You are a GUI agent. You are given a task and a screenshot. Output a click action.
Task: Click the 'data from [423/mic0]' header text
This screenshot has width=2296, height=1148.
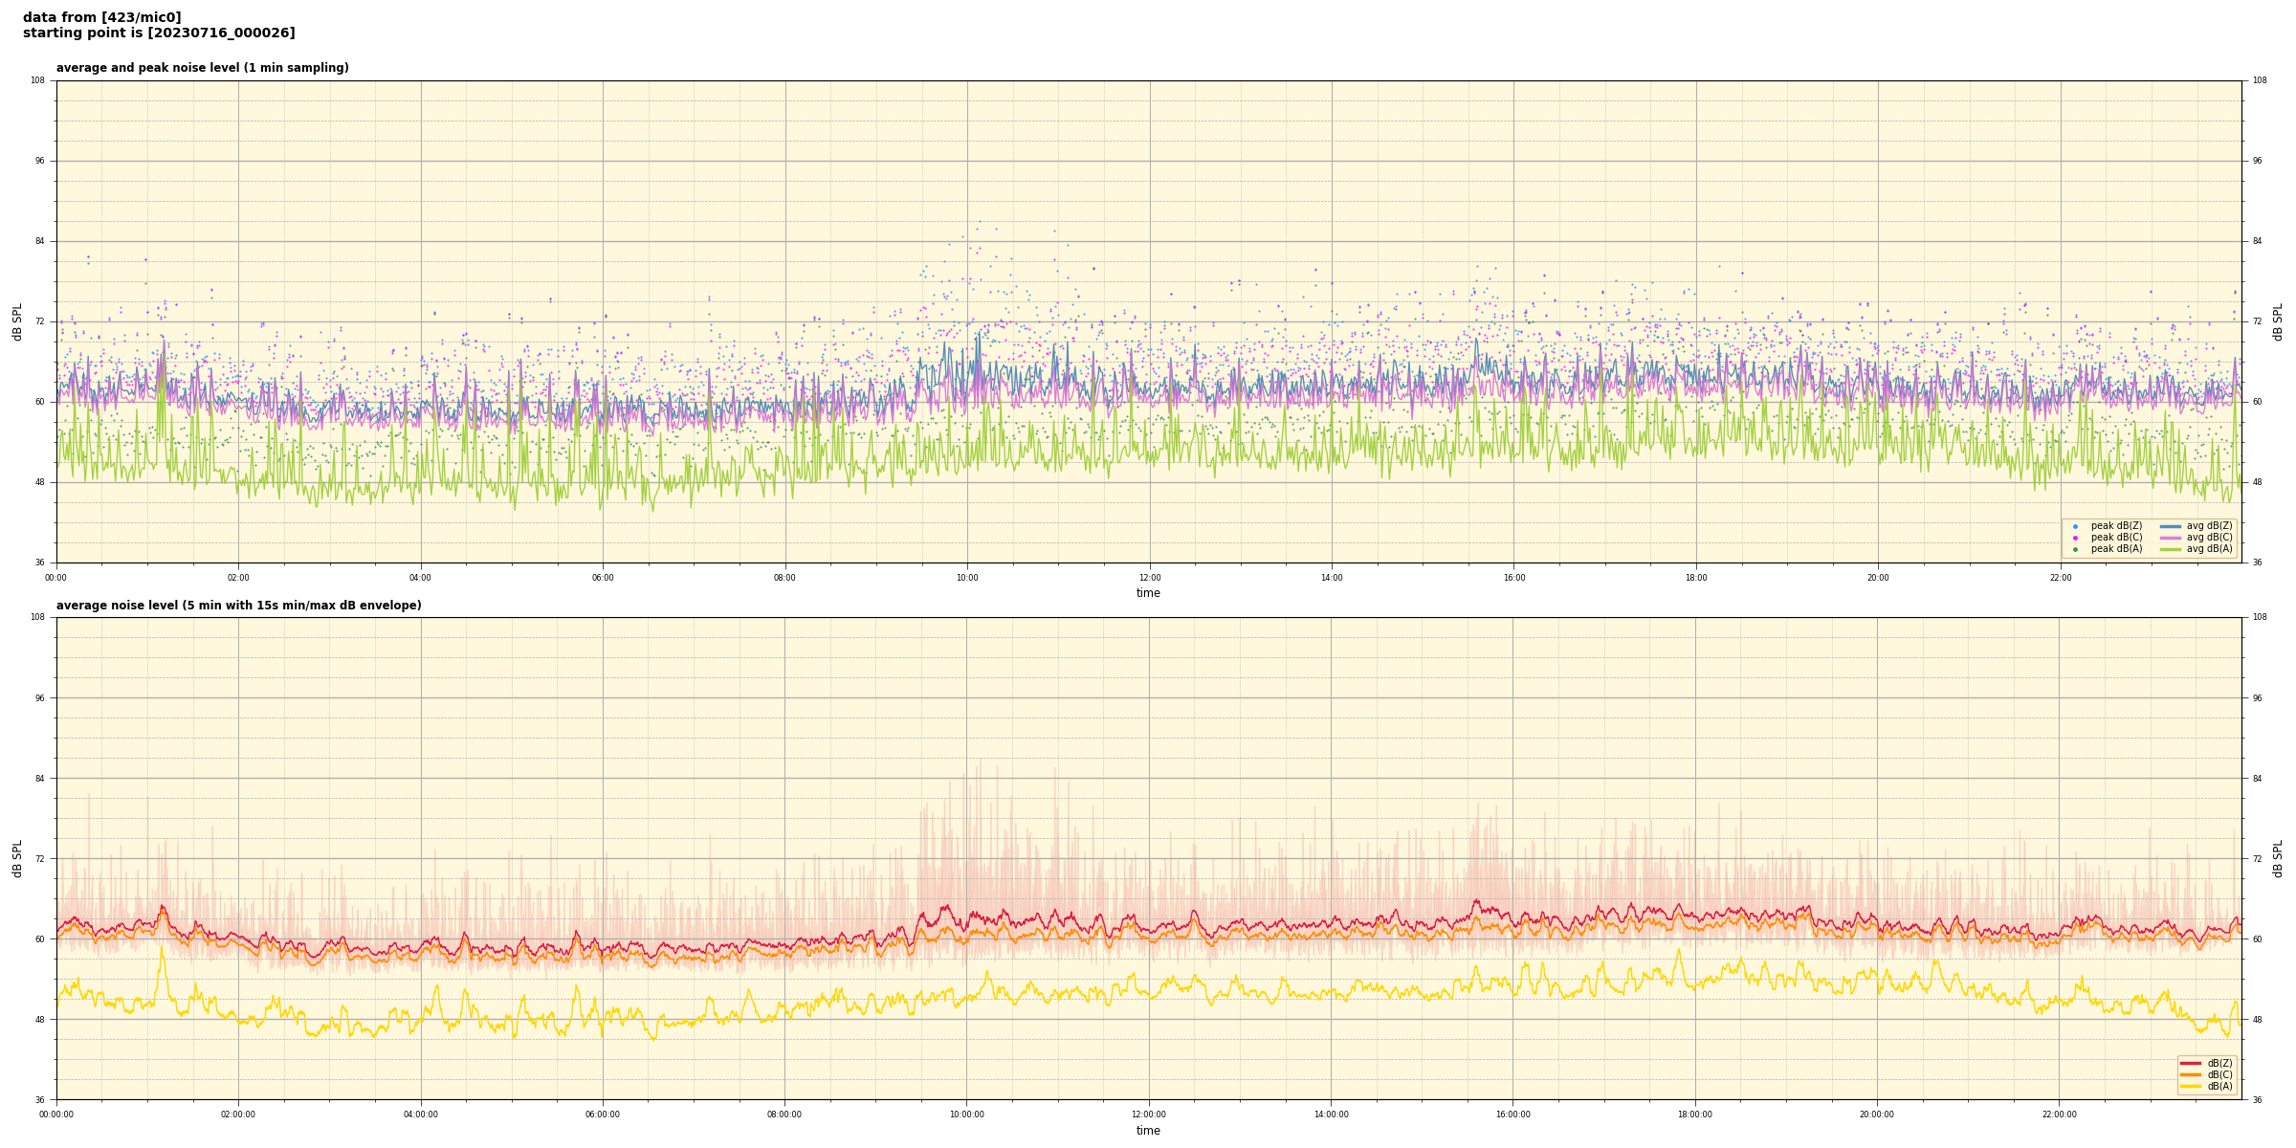(102, 17)
